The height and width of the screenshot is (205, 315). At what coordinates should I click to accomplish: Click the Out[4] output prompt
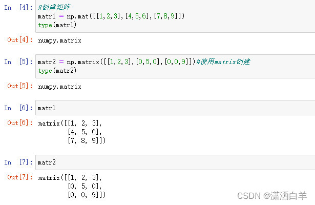20,39
